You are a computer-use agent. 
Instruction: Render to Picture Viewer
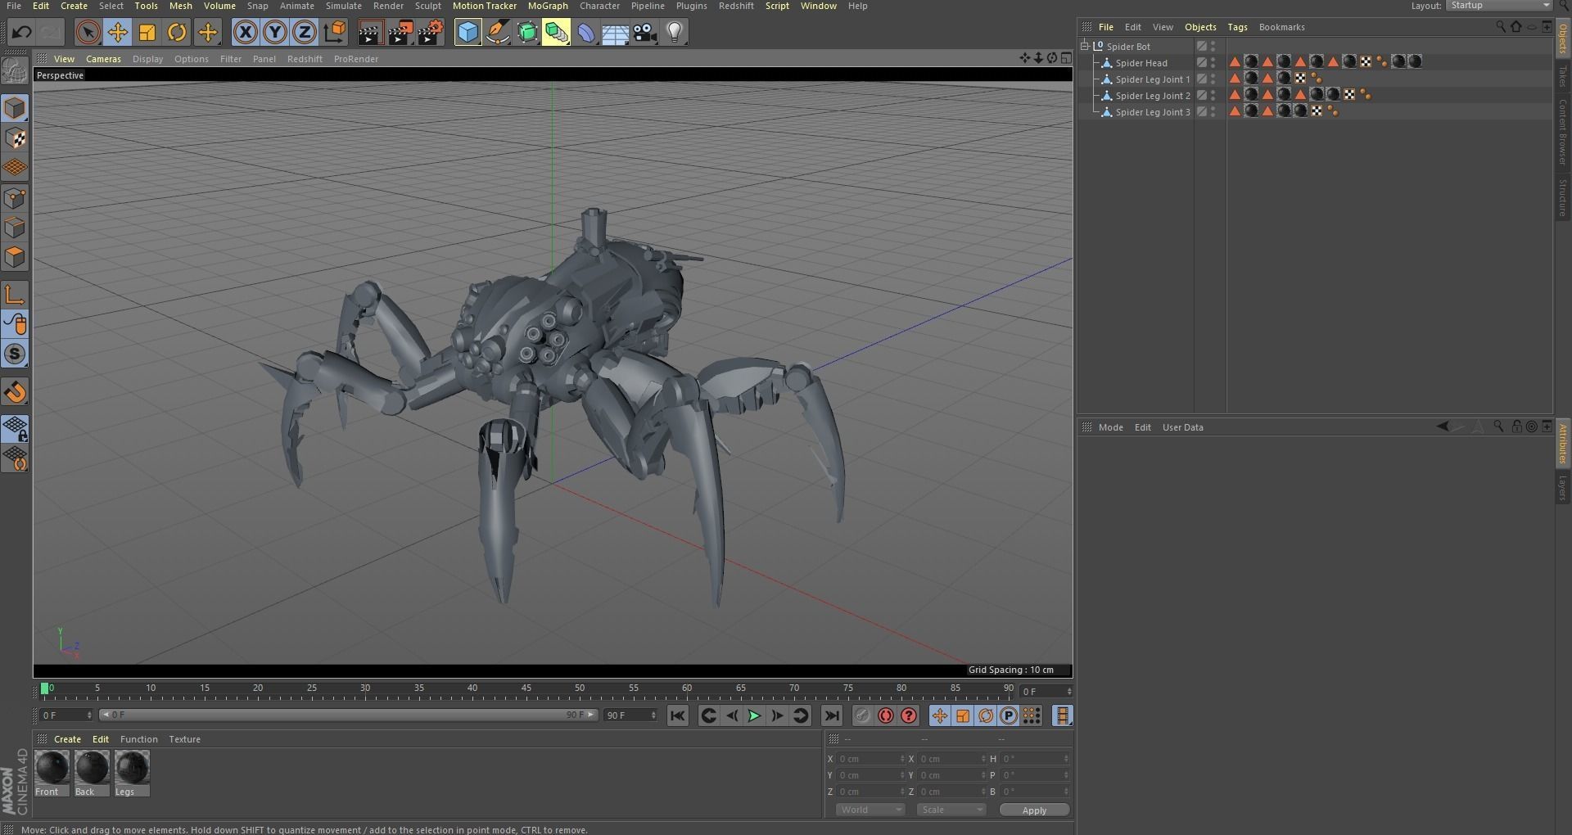coord(400,33)
